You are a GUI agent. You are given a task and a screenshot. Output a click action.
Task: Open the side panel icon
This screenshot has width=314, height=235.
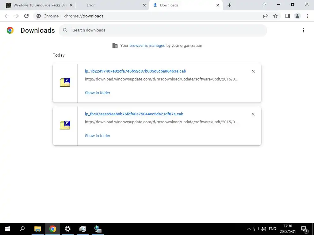288,16
